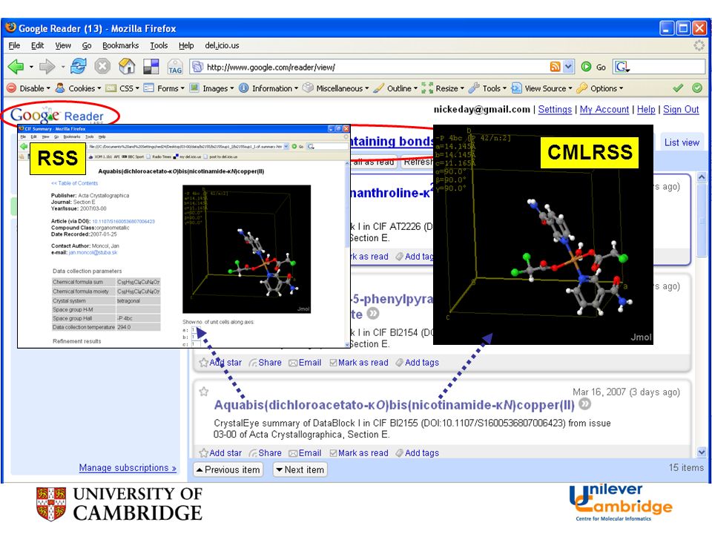Click the DOI link in CIF Summary window
Viewport: 712px width, 534px height.
pyautogui.click(x=124, y=222)
